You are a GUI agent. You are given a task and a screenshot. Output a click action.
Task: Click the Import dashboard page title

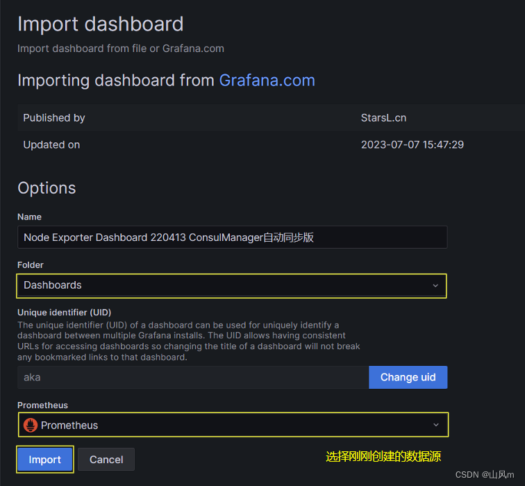[101, 24]
